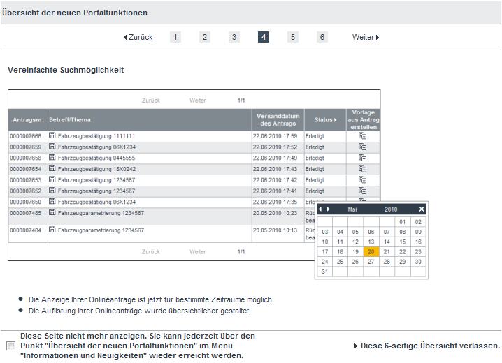502x363 pixels.
Task: Create template from request 0000007653
Action: [362, 180]
